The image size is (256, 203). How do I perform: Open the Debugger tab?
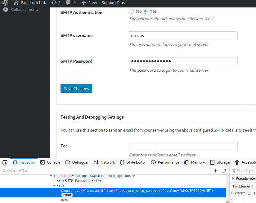[x=77, y=162]
